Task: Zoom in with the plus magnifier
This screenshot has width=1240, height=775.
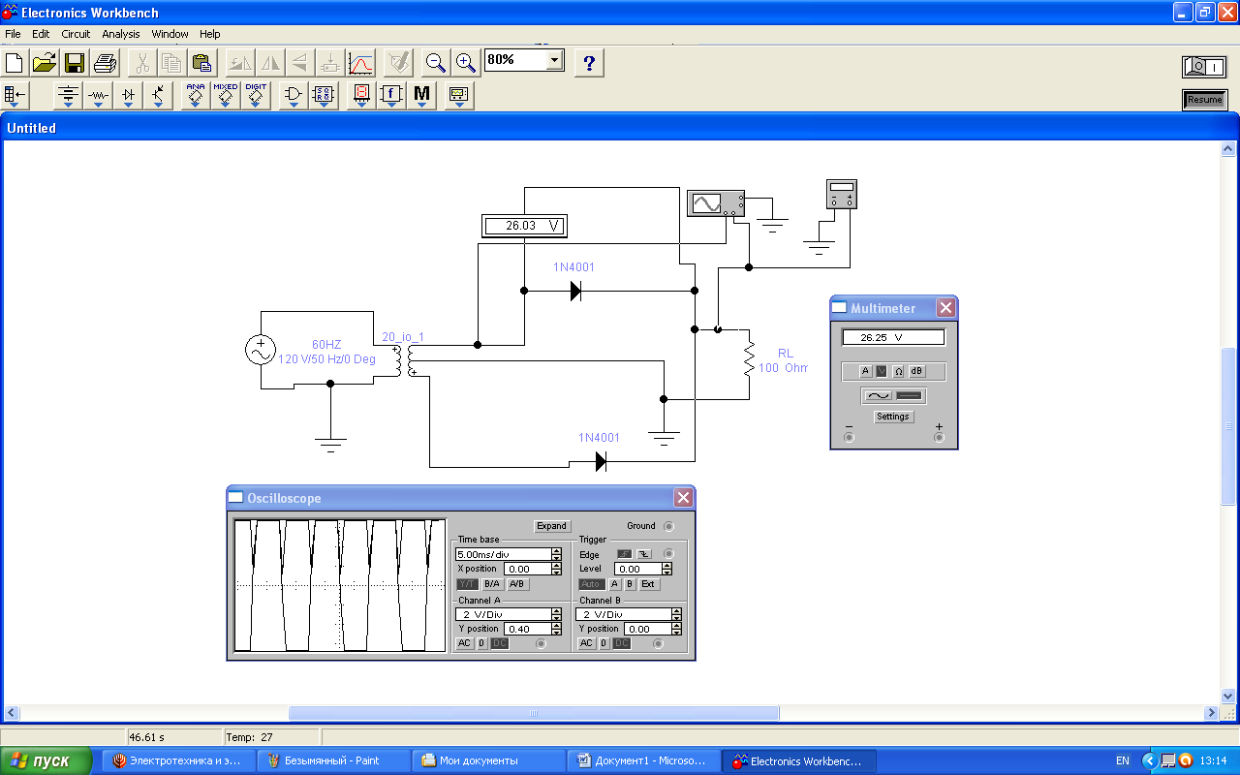Action: (x=466, y=63)
